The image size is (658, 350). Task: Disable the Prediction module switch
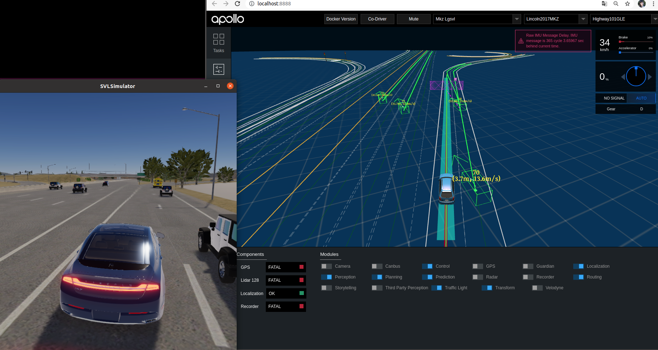[x=427, y=277]
